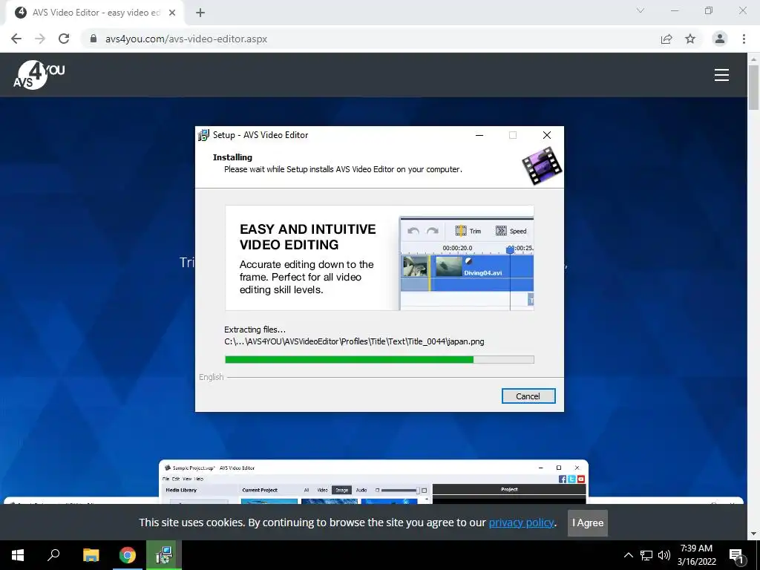The image size is (760, 570).
Task: Share this page icon in address bar
Action: [x=666, y=39]
